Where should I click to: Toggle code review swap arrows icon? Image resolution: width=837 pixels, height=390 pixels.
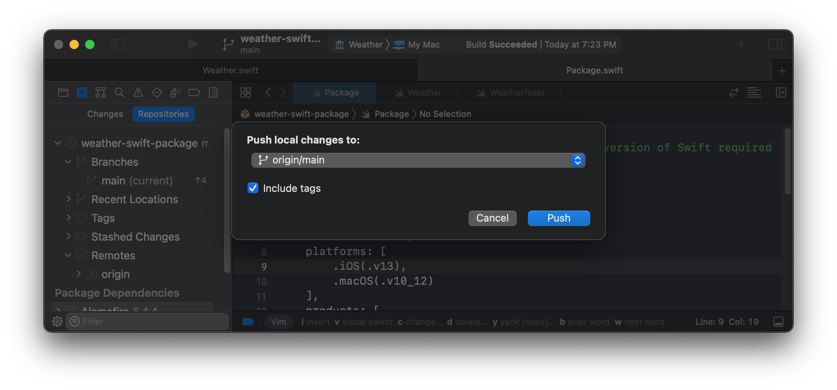pyautogui.click(x=734, y=92)
